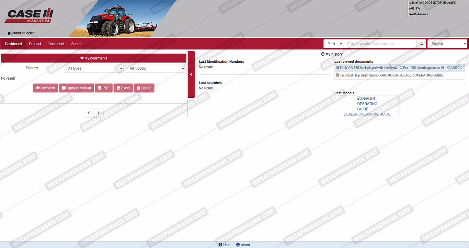Go to previous bookmarks page arrow

[x=89, y=113]
